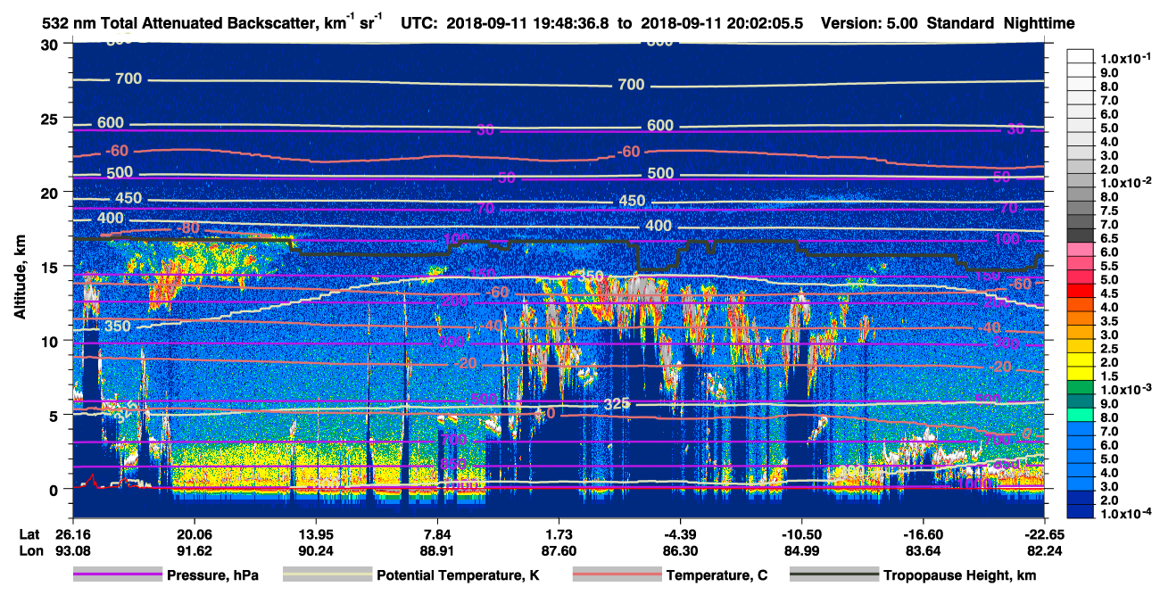Click the longitude value '91.62'

point(194,550)
